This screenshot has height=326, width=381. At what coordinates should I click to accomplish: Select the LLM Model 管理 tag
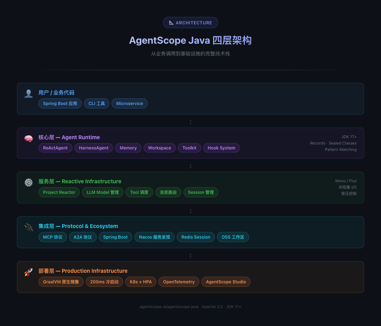pos(103,192)
